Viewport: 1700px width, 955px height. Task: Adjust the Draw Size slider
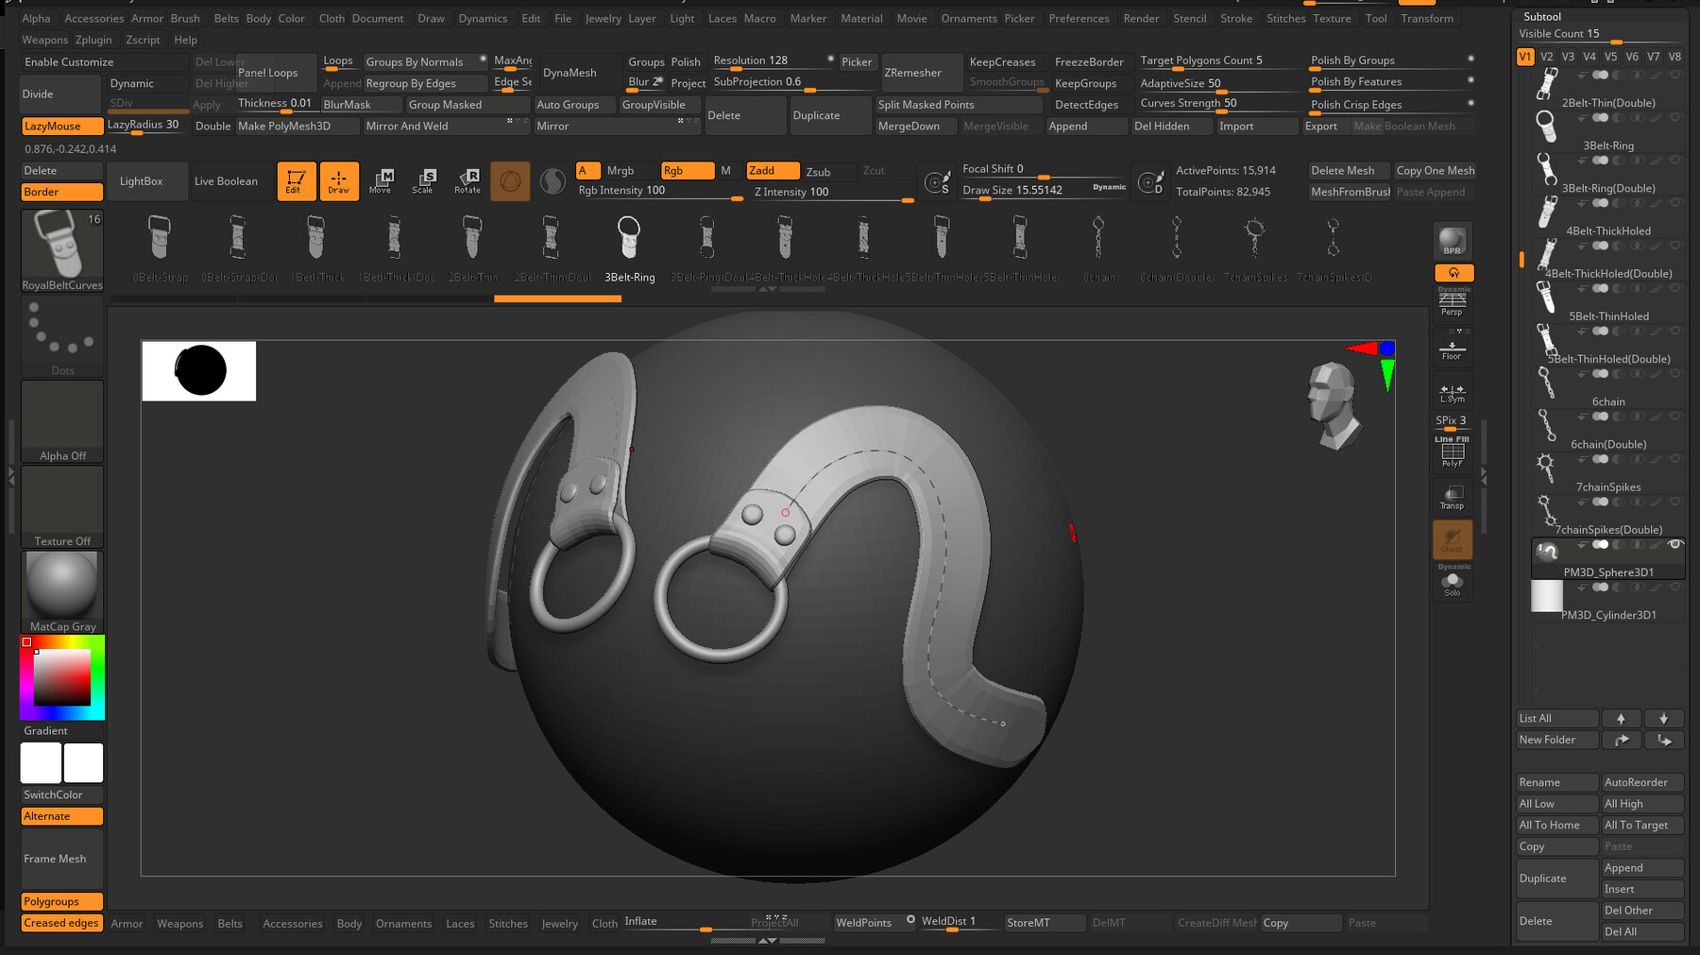[1044, 191]
